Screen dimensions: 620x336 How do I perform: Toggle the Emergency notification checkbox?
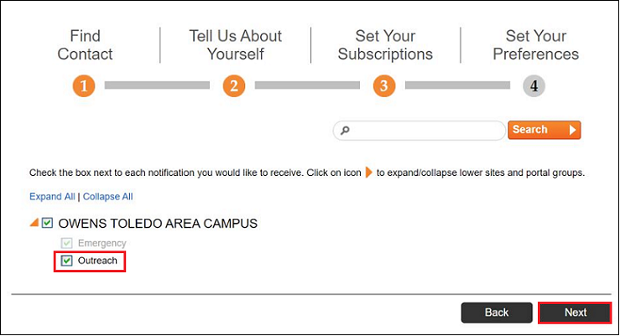click(x=67, y=243)
